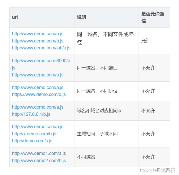Open the http://www.demo1.com/a.js link

tap(39, 154)
